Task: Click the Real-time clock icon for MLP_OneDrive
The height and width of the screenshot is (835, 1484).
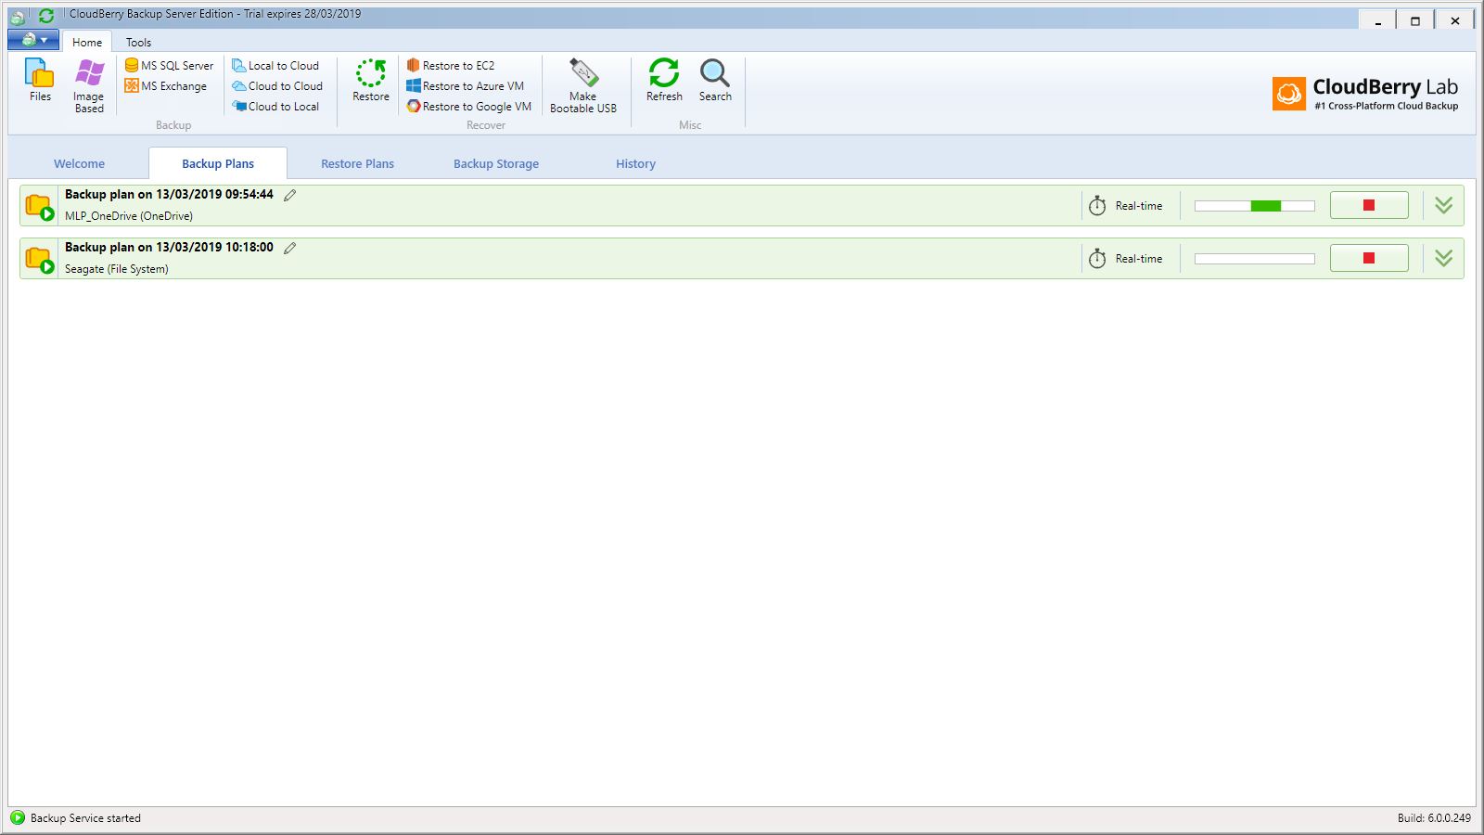Action: coord(1097,206)
